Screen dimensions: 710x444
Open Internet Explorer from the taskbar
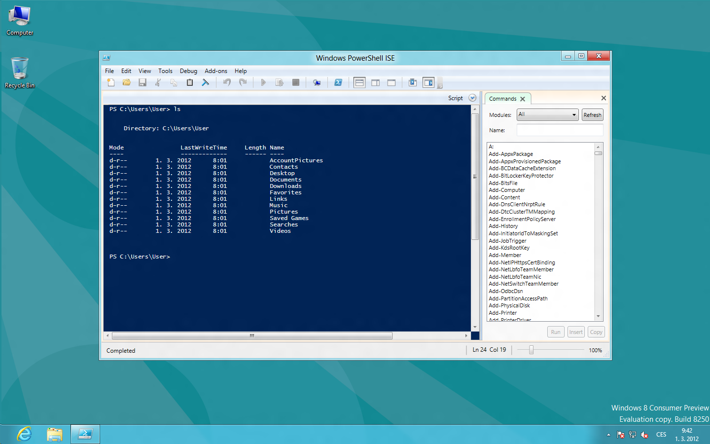click(x=24, y=434)
